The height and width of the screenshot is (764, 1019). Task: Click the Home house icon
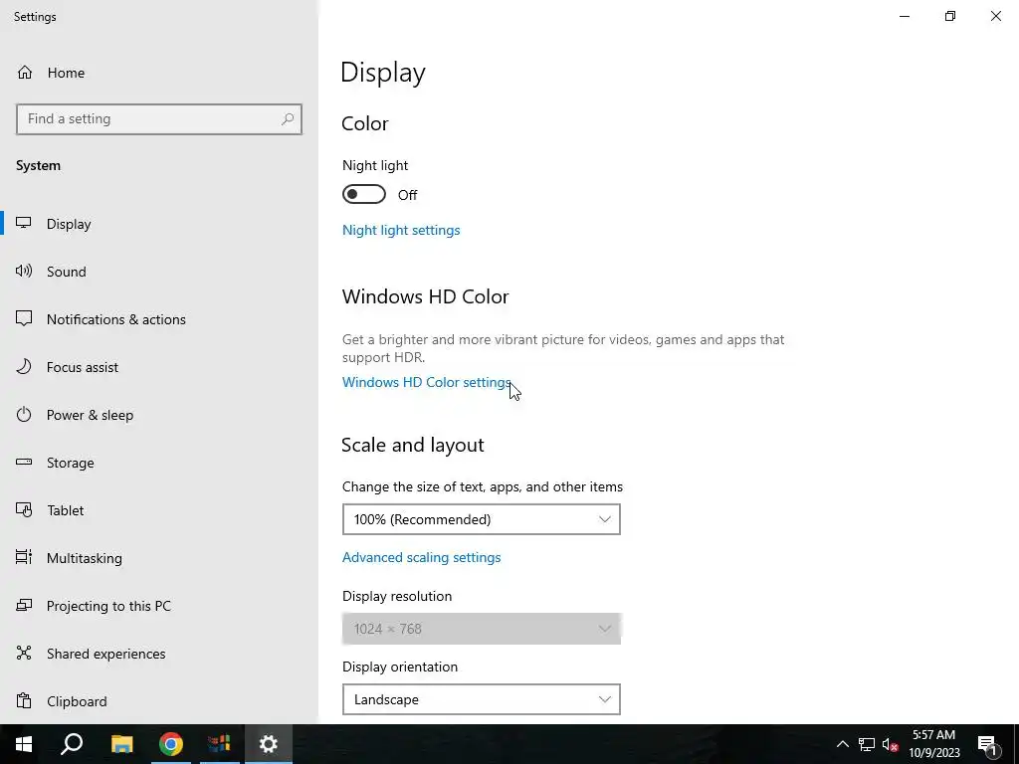coord(25,72)
